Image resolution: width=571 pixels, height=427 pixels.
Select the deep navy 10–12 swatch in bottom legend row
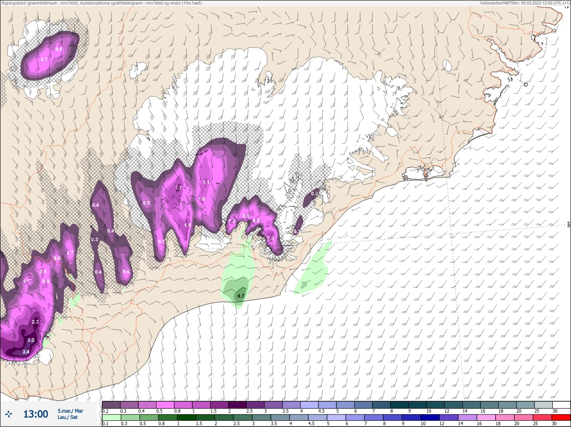pos(430,418)
